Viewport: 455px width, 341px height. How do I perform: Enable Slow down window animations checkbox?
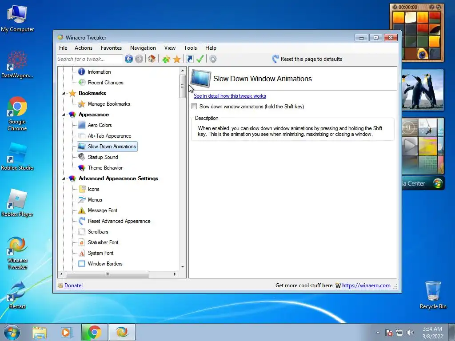pyautogui.click(x=194, y=107)
